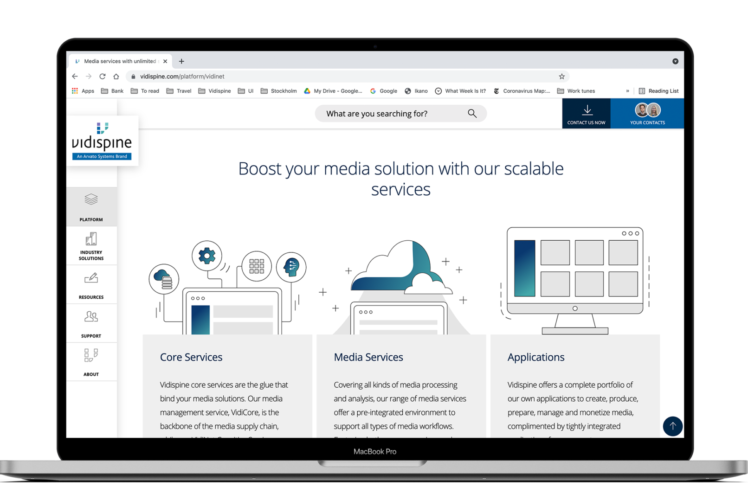Open the Resources sidebar section
Viewport: 748px width, 494px height.
pos(91,285)
